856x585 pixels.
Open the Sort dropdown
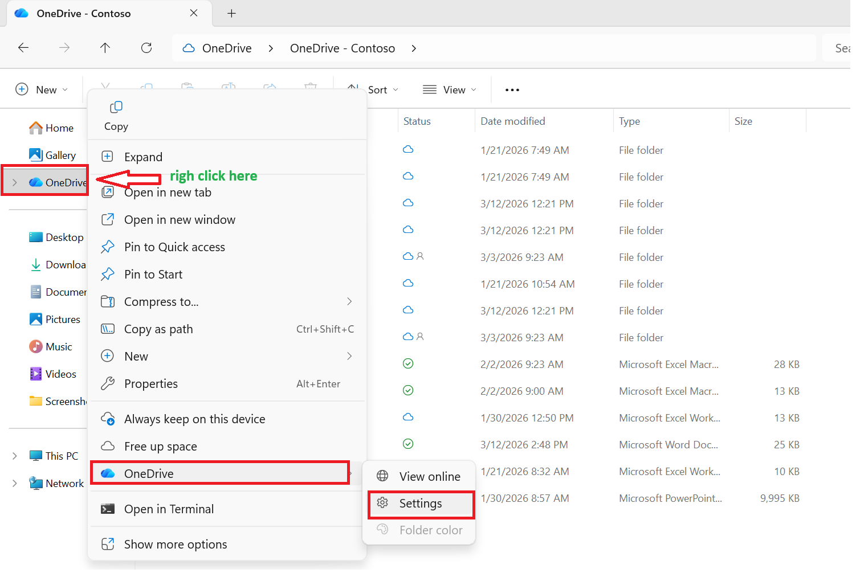pyautogui.click(x=373, y=89)
